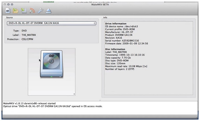This screenshot has height=121, width=200.
Task: Open Preferences using the wrench icon
Action: (x=40, y=11)
